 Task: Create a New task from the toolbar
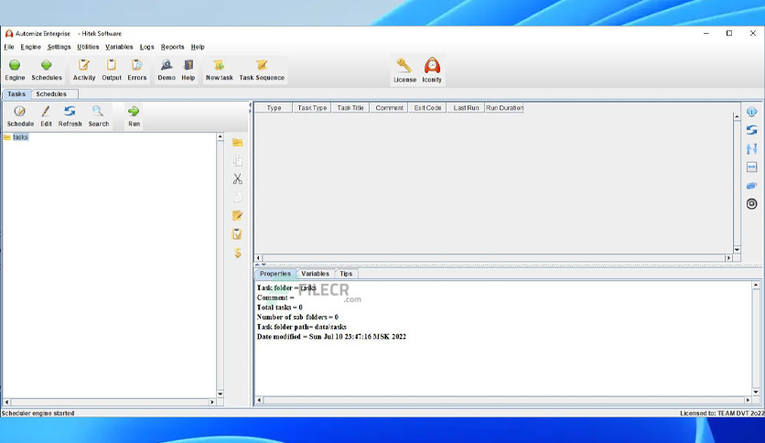pyautogui.click(x=219, y=65)
